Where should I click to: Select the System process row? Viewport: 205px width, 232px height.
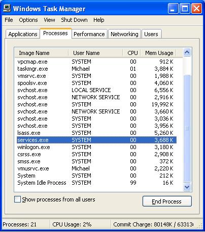pos(96,176)
